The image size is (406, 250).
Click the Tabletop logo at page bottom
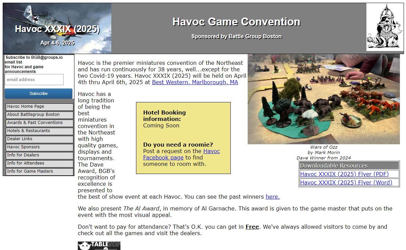pyautogui.click(x=99, y=246)
